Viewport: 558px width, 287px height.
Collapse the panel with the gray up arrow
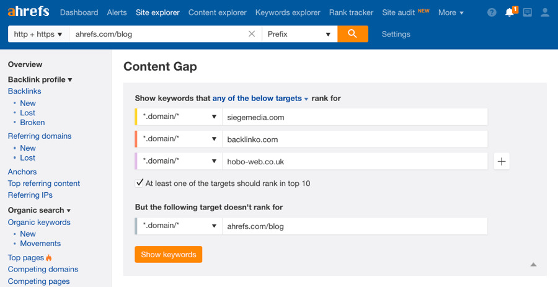tap(533, 265)
